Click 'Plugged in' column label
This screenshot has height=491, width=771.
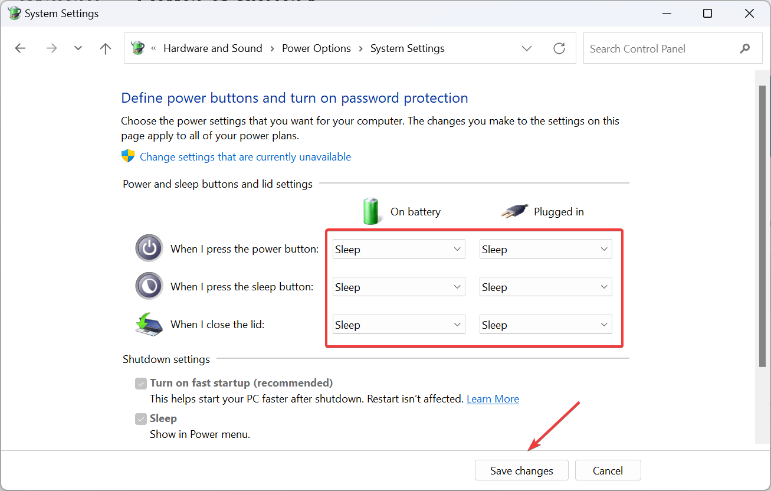[559, 212]
